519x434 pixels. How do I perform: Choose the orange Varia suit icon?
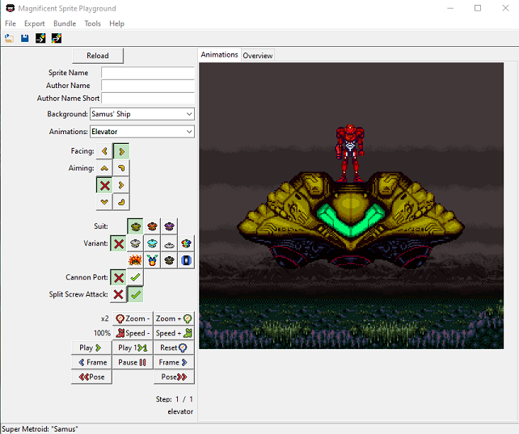152,227
